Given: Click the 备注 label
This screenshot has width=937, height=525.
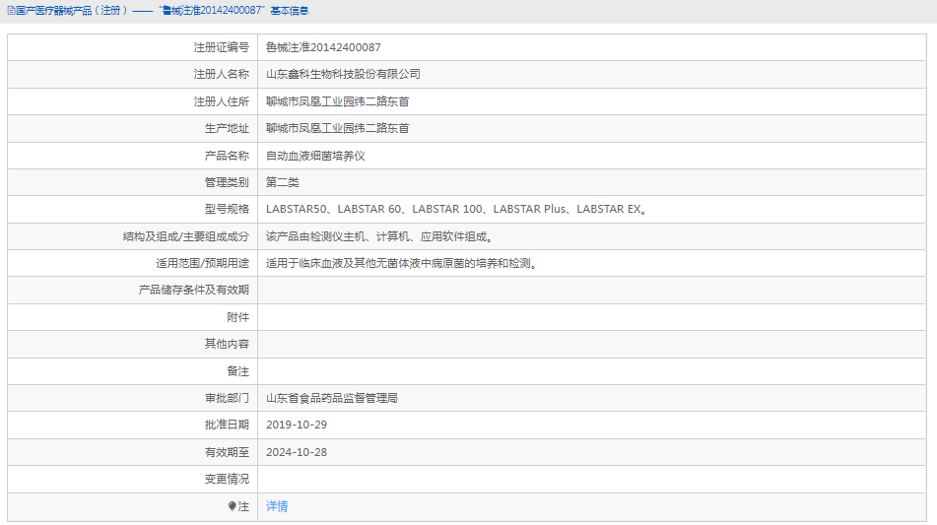Looking at the screenshot, I should click(237, 371).
